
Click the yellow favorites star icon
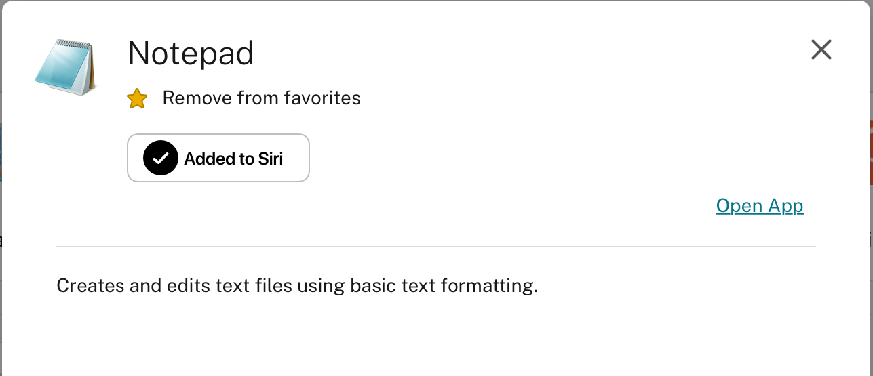137,99
